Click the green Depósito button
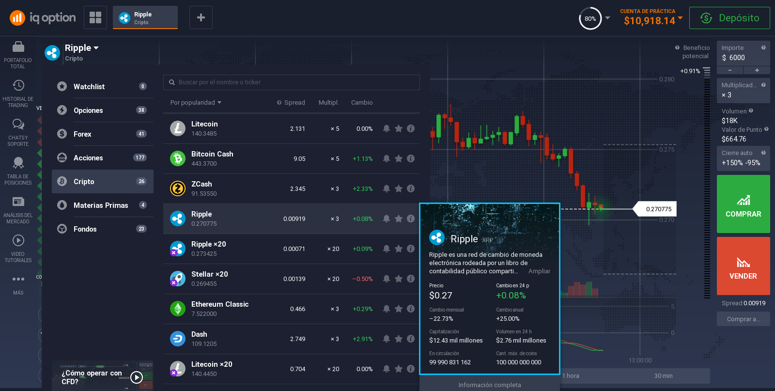The image size is (775, 391). pyautogui.click(x=729, y=18)
